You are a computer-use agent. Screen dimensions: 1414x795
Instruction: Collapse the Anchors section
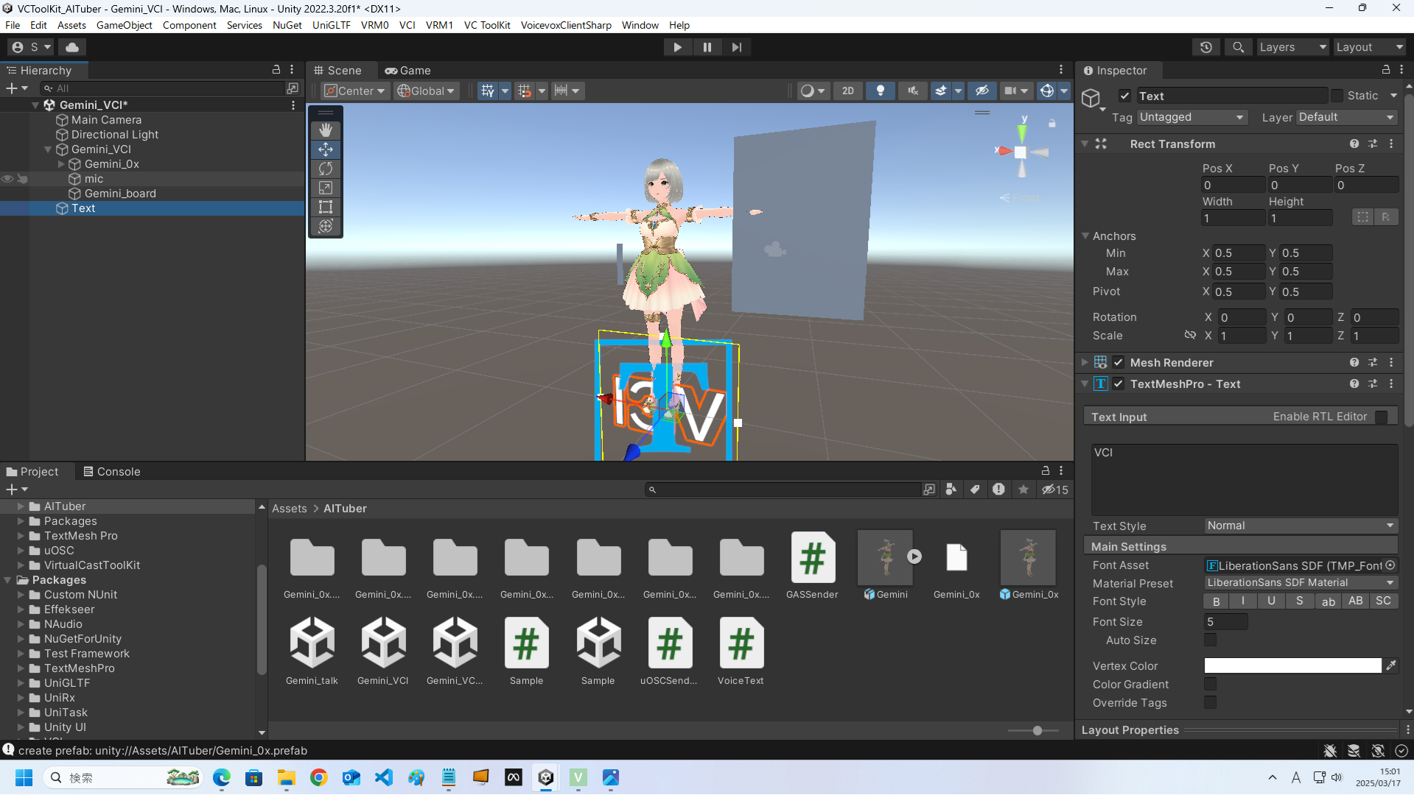click(x=1085, y=236)
